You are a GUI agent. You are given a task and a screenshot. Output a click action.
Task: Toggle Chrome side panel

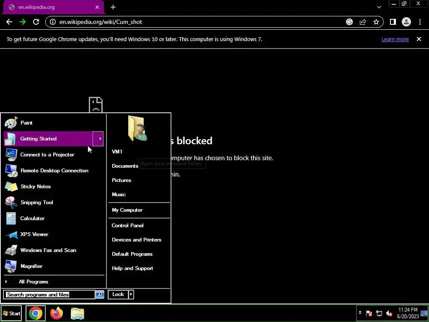[393, 22]
